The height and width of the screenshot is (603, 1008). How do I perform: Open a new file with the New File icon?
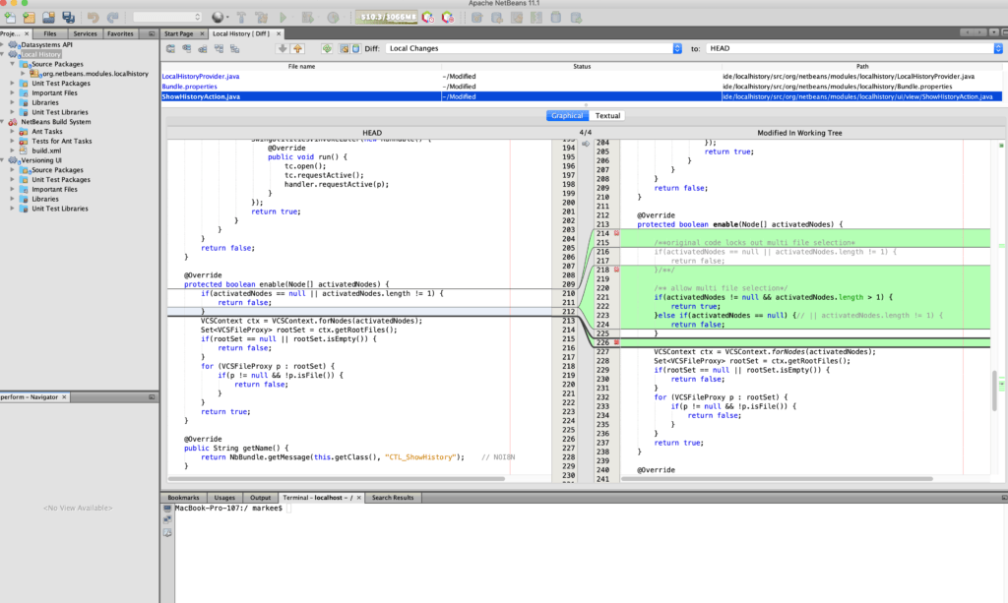pyautogui.click(x=10, y=18)
